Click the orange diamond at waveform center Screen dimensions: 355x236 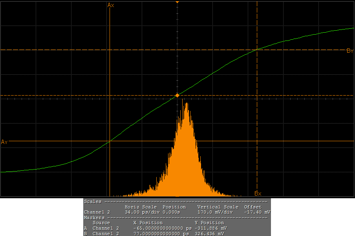177,96
